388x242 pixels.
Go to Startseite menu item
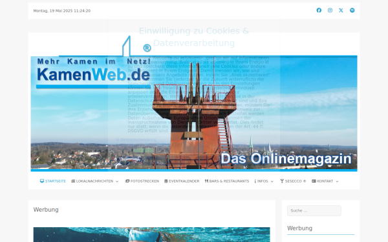coord(53,181)
